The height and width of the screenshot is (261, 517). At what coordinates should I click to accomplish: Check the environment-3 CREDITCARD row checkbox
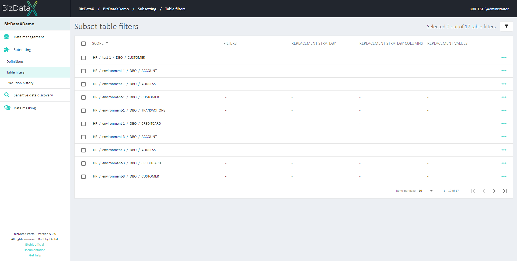(83, 163)
